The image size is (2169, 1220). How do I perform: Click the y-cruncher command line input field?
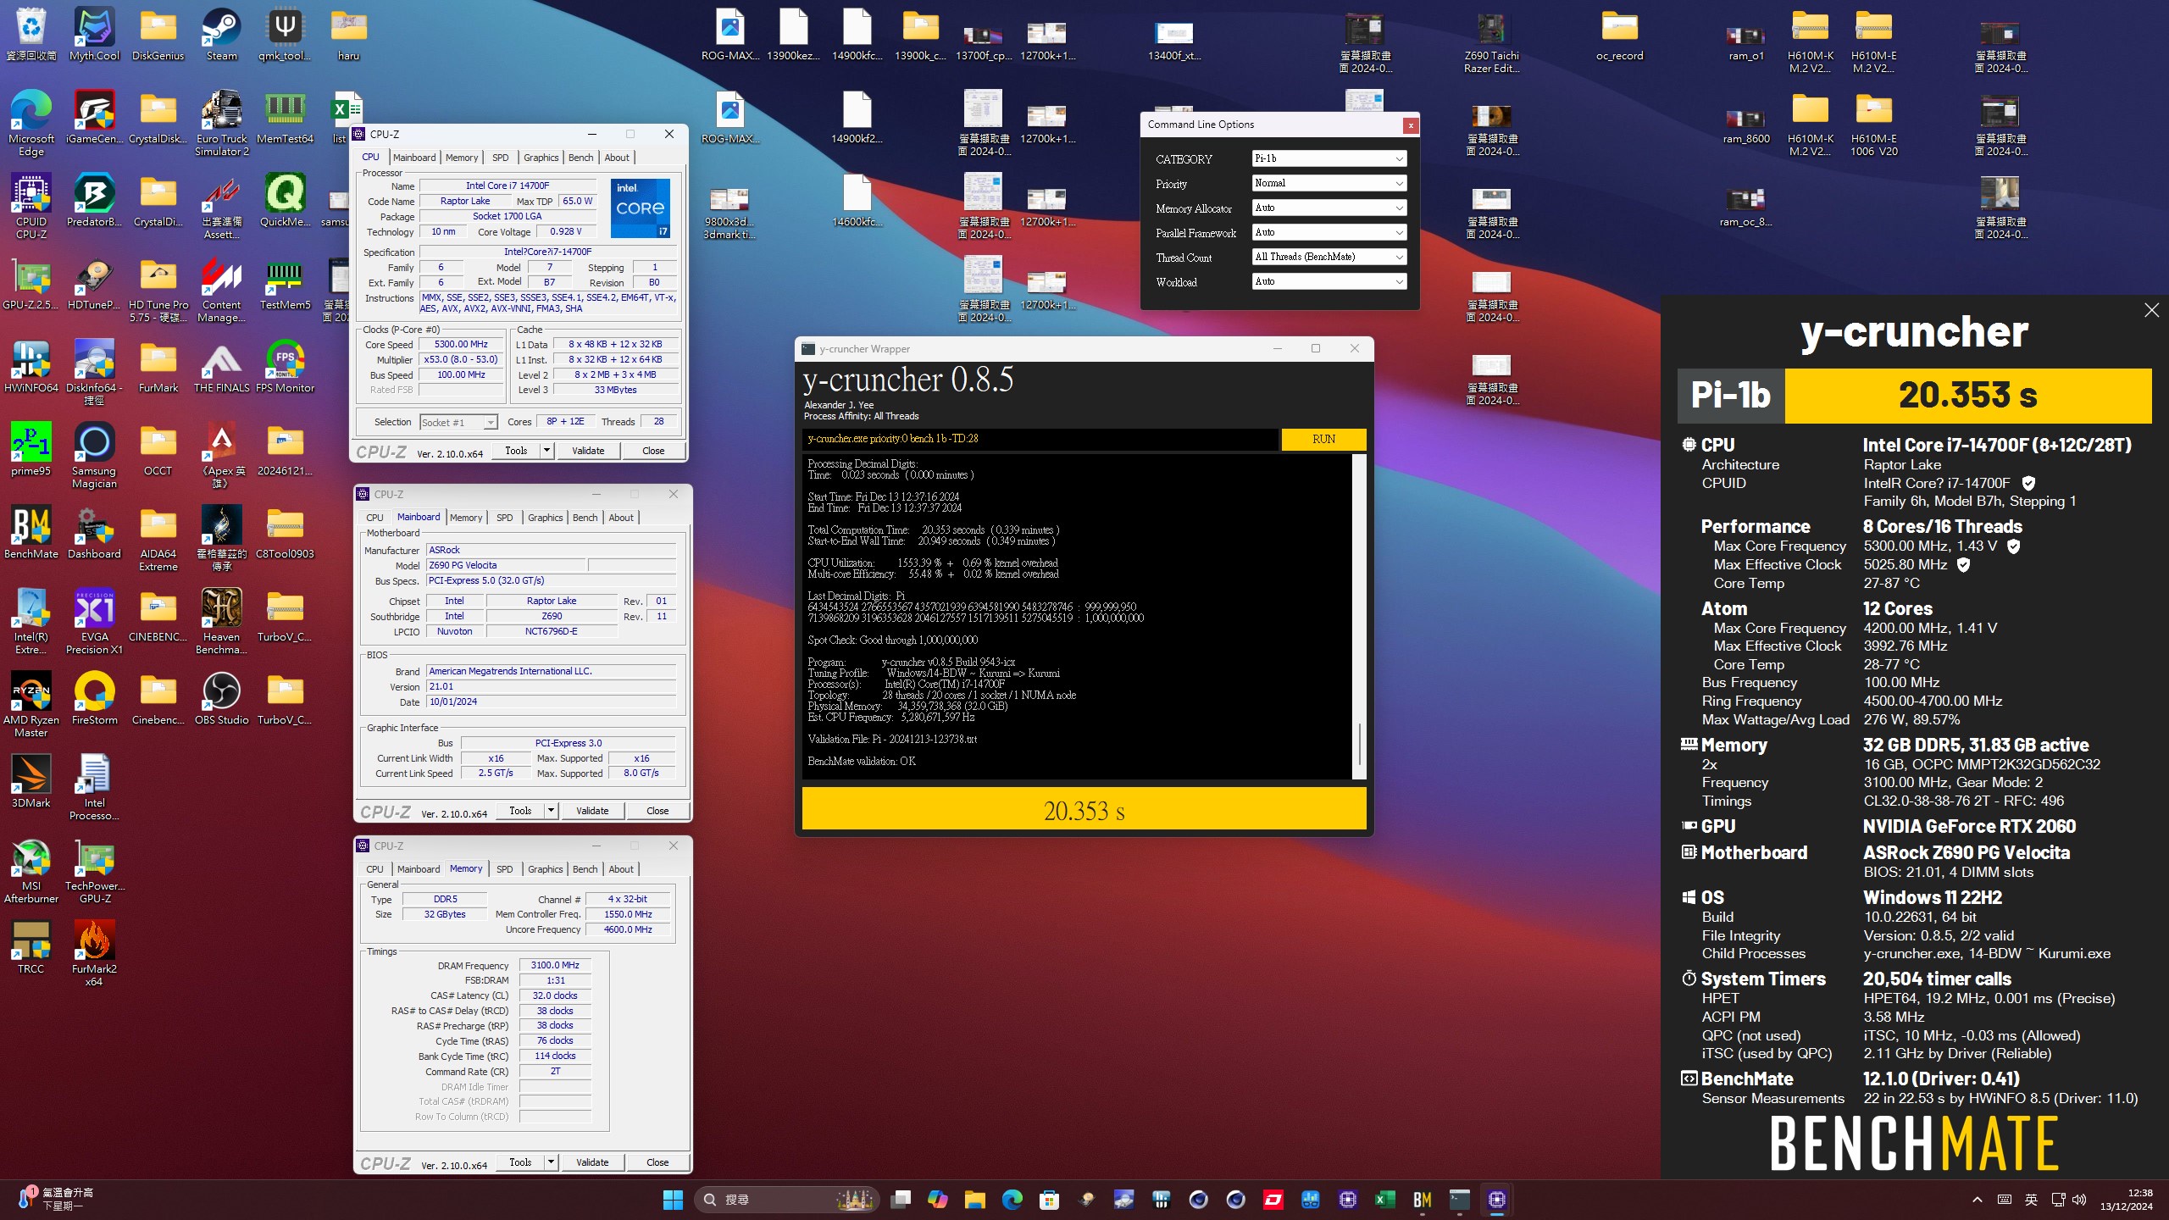[x=1040, y=439]
